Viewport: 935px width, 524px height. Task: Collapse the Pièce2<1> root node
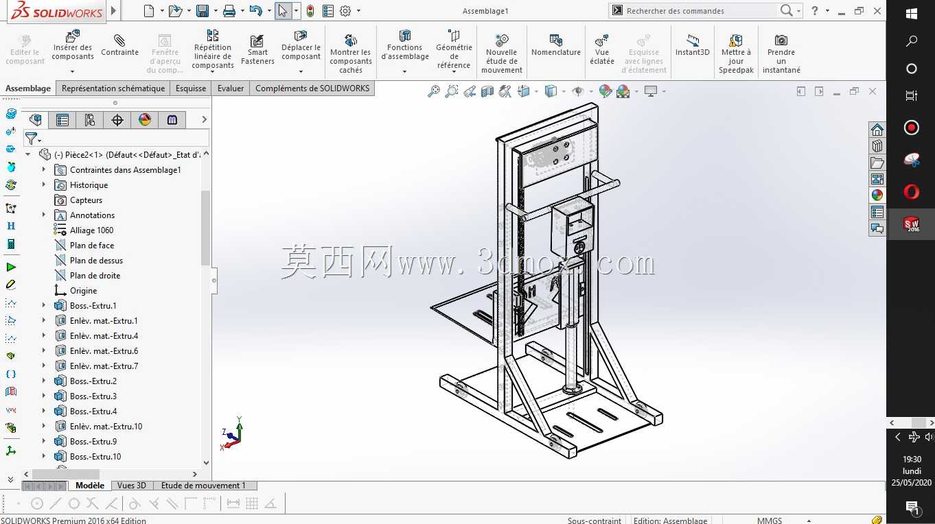28,154
